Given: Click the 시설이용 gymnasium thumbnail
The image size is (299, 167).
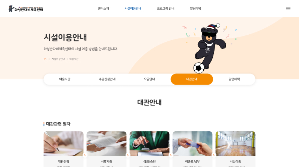Looking at the screenshot, I should tap(235, 144).
